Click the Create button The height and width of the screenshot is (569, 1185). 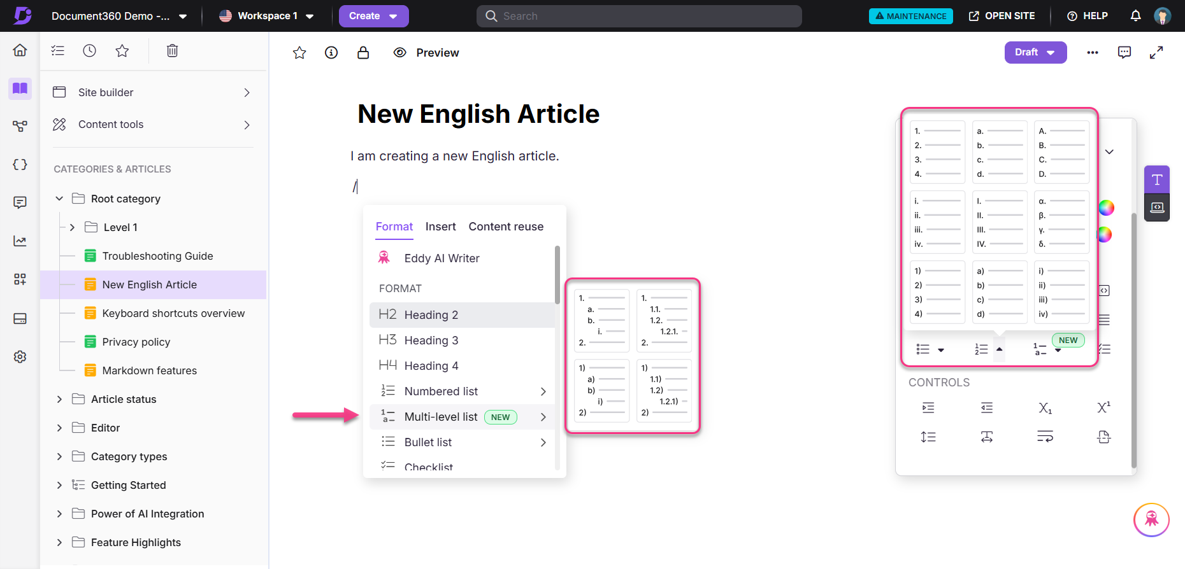point(373,16)
